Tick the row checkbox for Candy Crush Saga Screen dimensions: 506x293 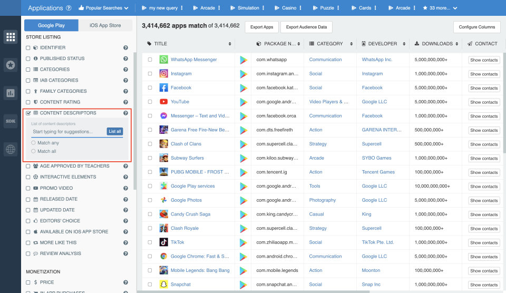(x=150, y=214)
